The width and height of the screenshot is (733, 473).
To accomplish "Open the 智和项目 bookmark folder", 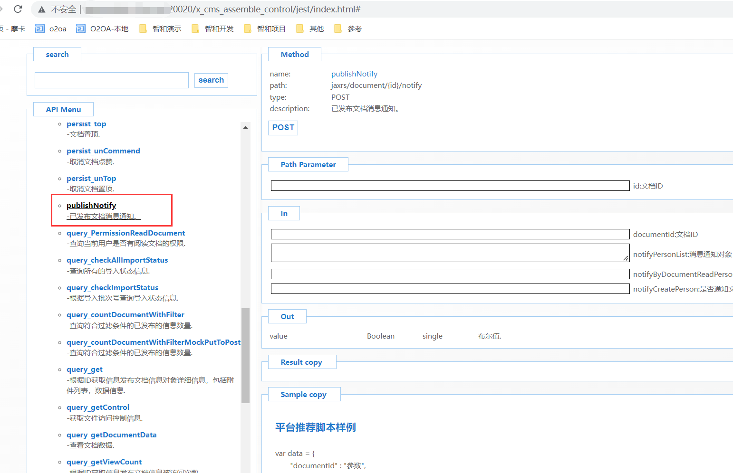I will click(265, 29).
